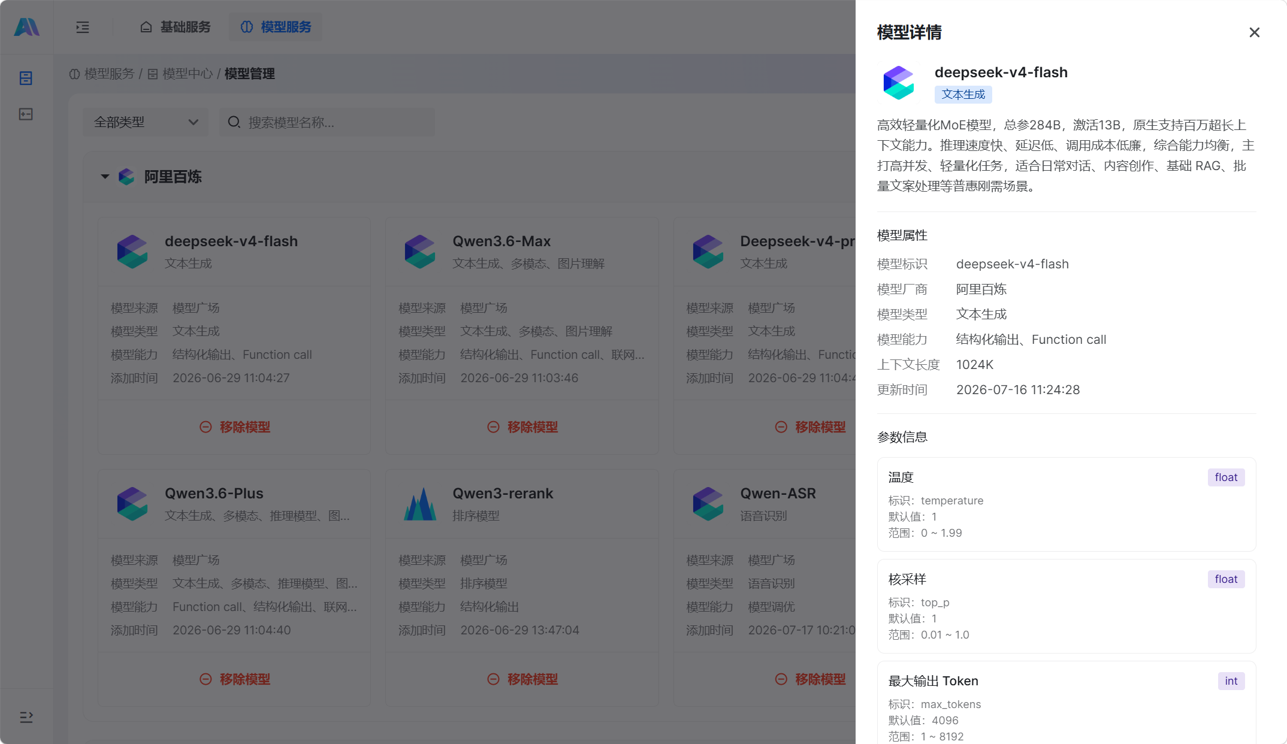Click the Qwen3.6-Plus card title

(214, 494)
